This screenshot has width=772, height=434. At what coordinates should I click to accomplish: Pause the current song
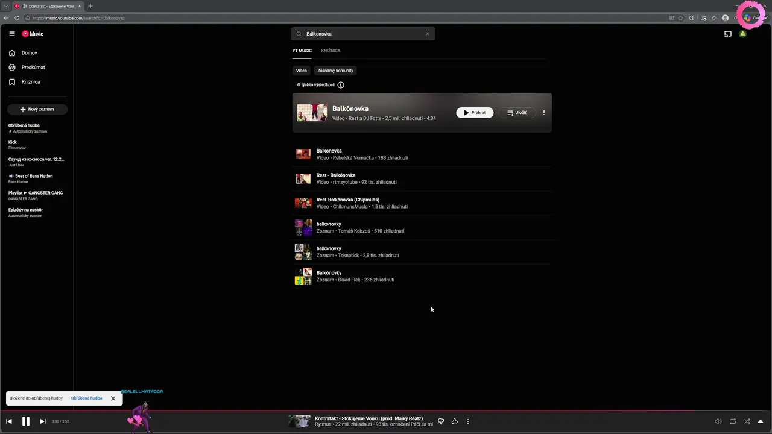point(26,421)
